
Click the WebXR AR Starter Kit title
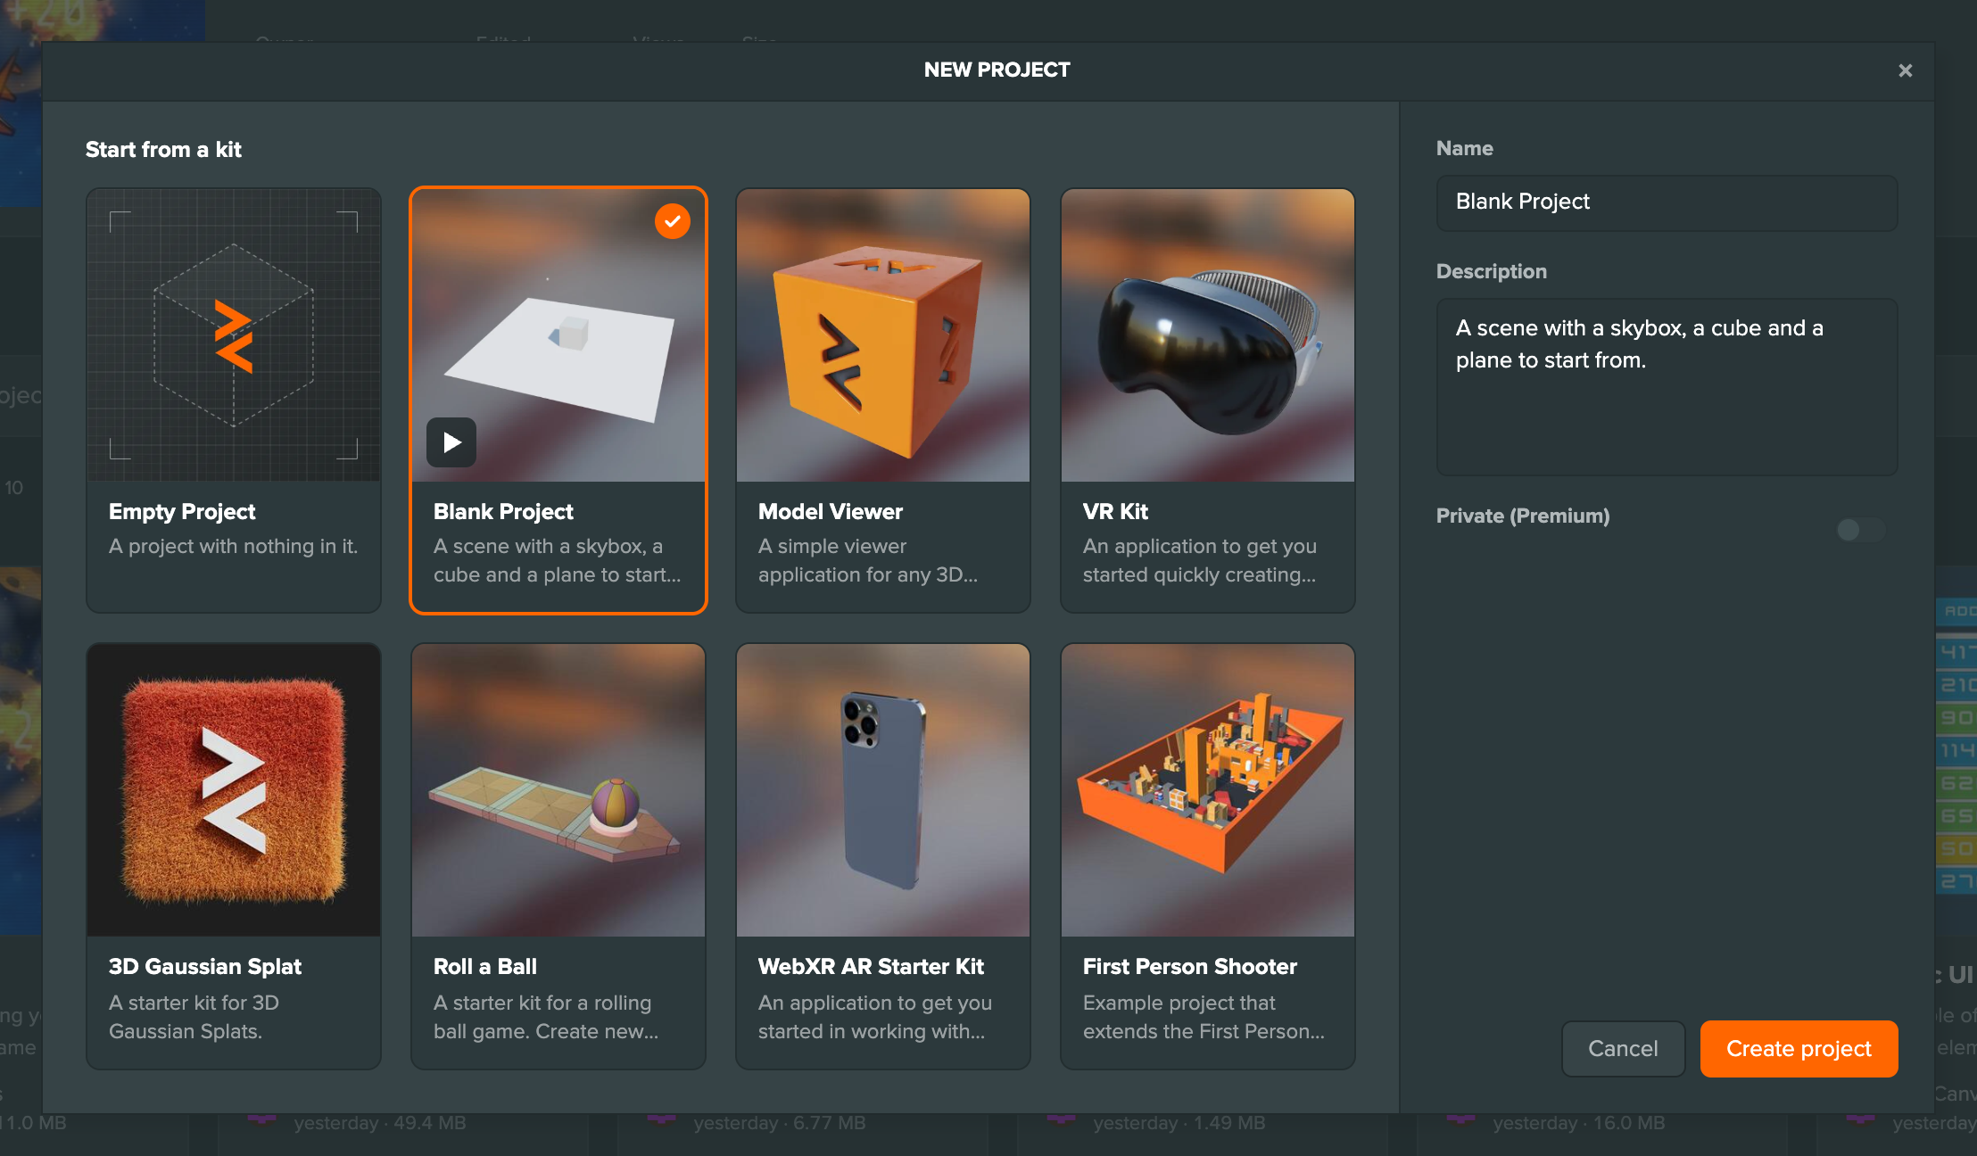coord(871,967)
